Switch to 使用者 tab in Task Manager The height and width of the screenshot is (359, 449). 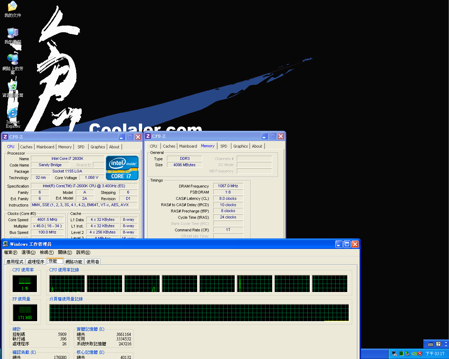click(93, 262)
